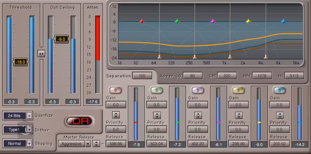
Task: Solo the green low-mid band
Action: click(157, 90)
